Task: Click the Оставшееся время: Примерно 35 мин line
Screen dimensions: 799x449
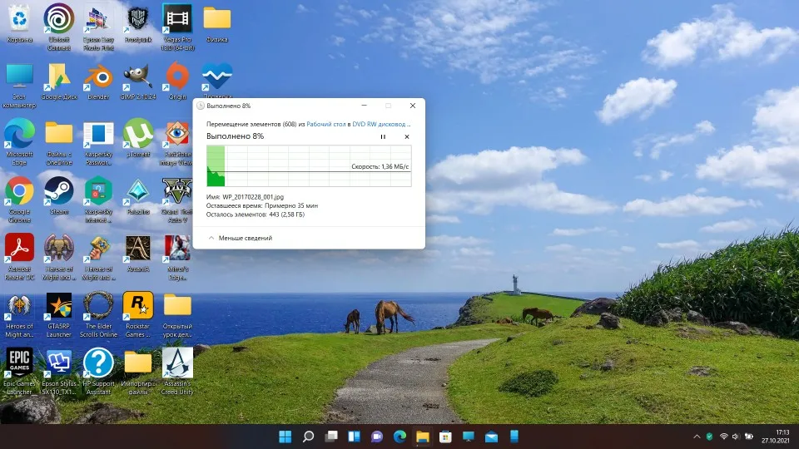Action: click(262, 205)
